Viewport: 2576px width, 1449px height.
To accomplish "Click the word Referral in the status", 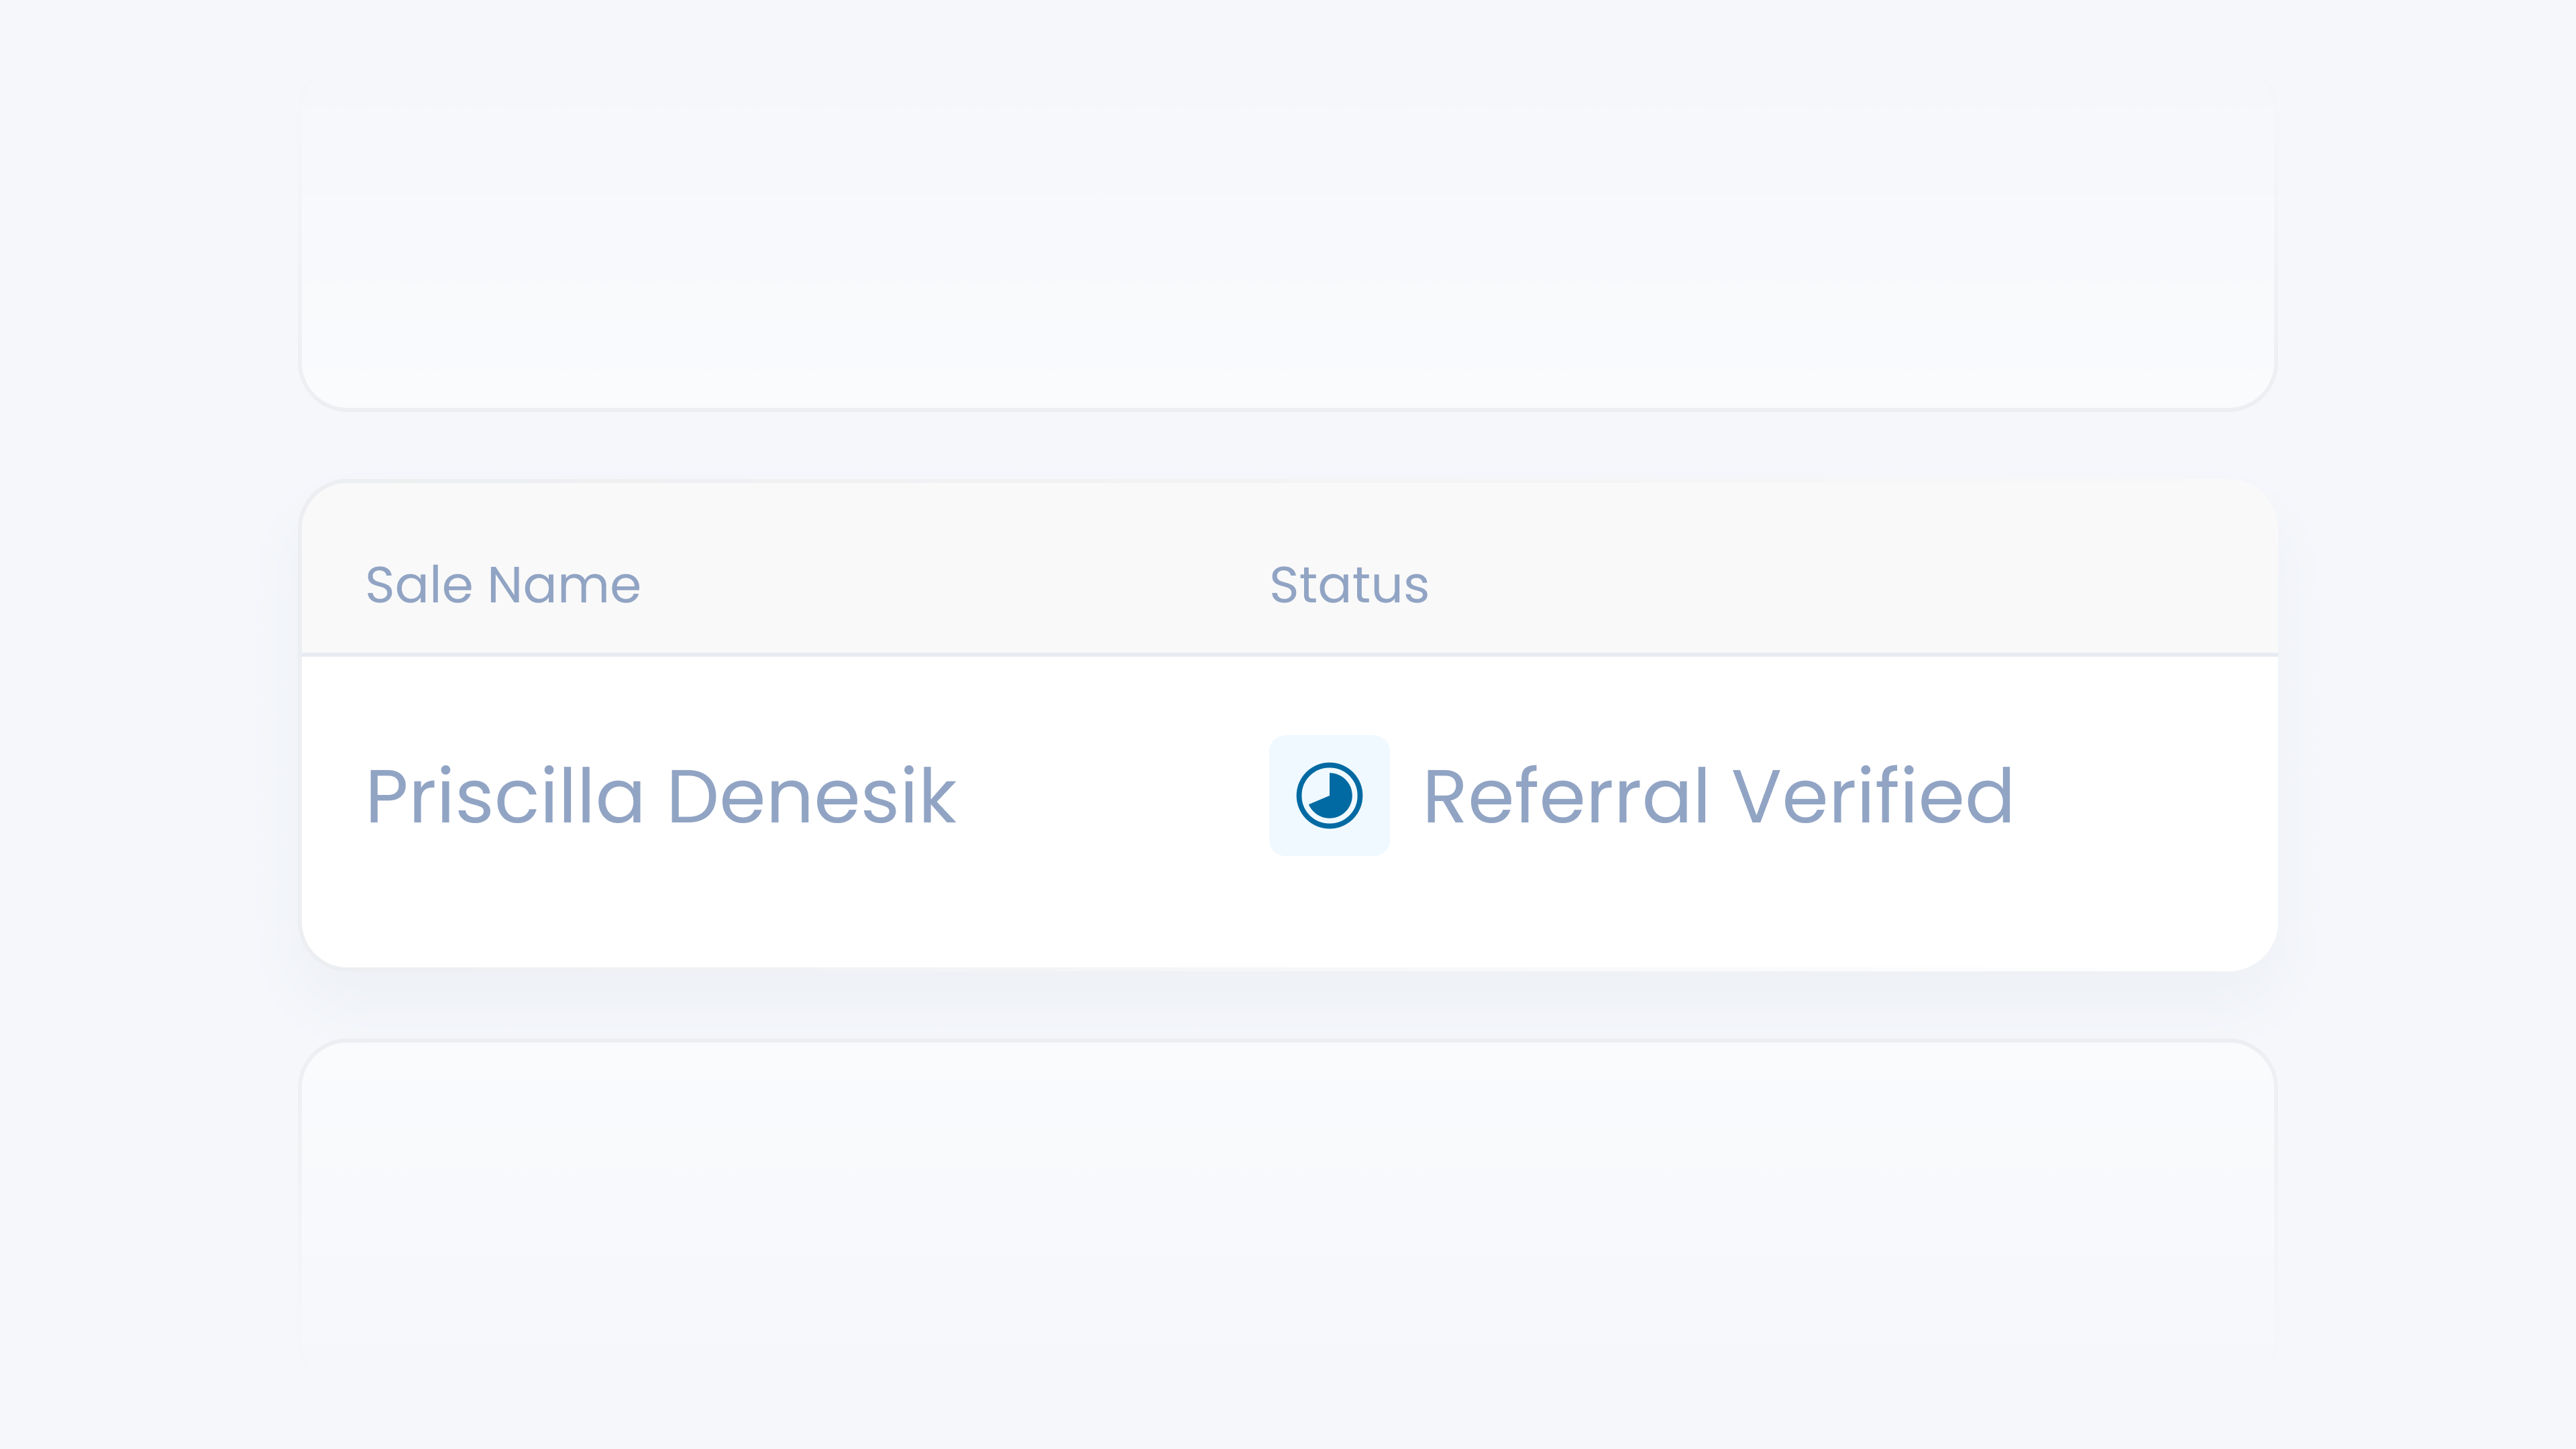I will coord(1566,796).
